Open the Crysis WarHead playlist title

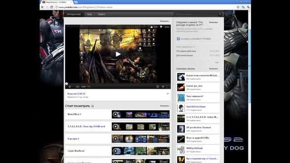coord(76,151)
